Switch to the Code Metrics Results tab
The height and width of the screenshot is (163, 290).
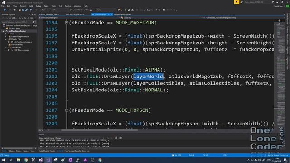tap(47, 151)
